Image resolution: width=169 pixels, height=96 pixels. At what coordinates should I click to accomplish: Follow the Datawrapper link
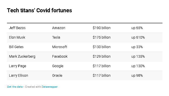(49, 87)
